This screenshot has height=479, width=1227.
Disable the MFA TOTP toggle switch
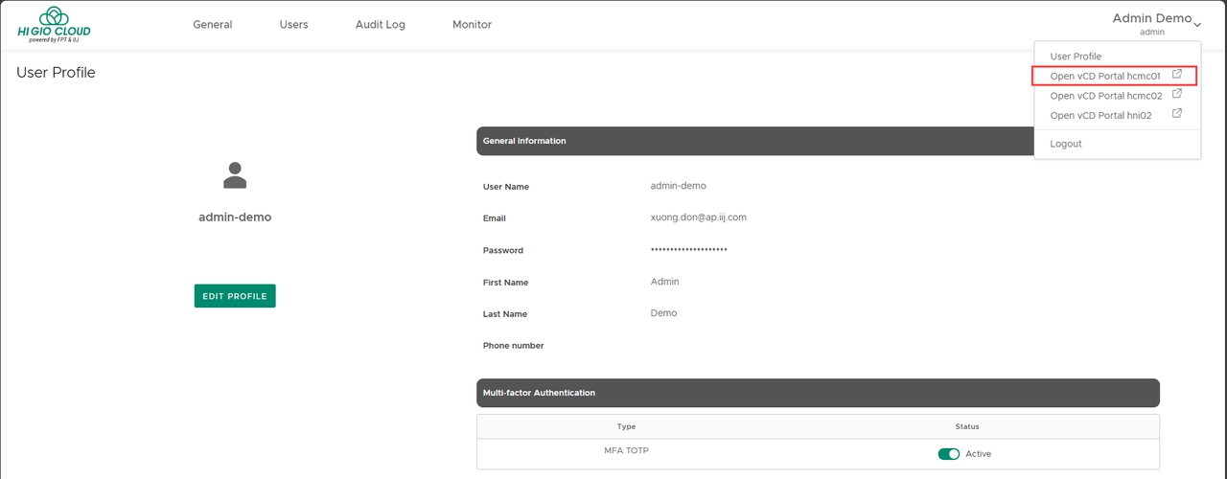point(948,454)
